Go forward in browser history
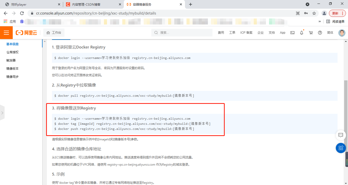Image resolution: width=348 pixels, height=185 pixels. pyautogui.click(x=14, y=13)
